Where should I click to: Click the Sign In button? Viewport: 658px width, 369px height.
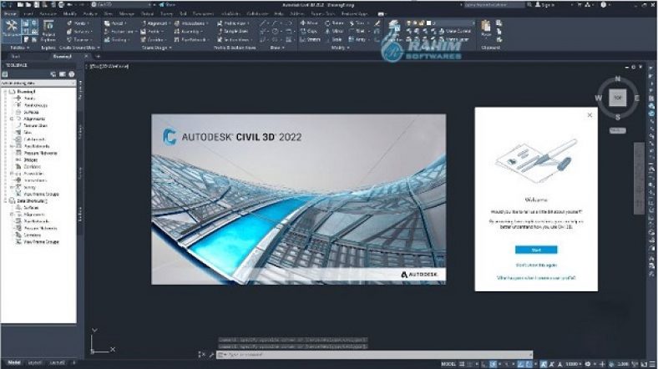[545, 5]
